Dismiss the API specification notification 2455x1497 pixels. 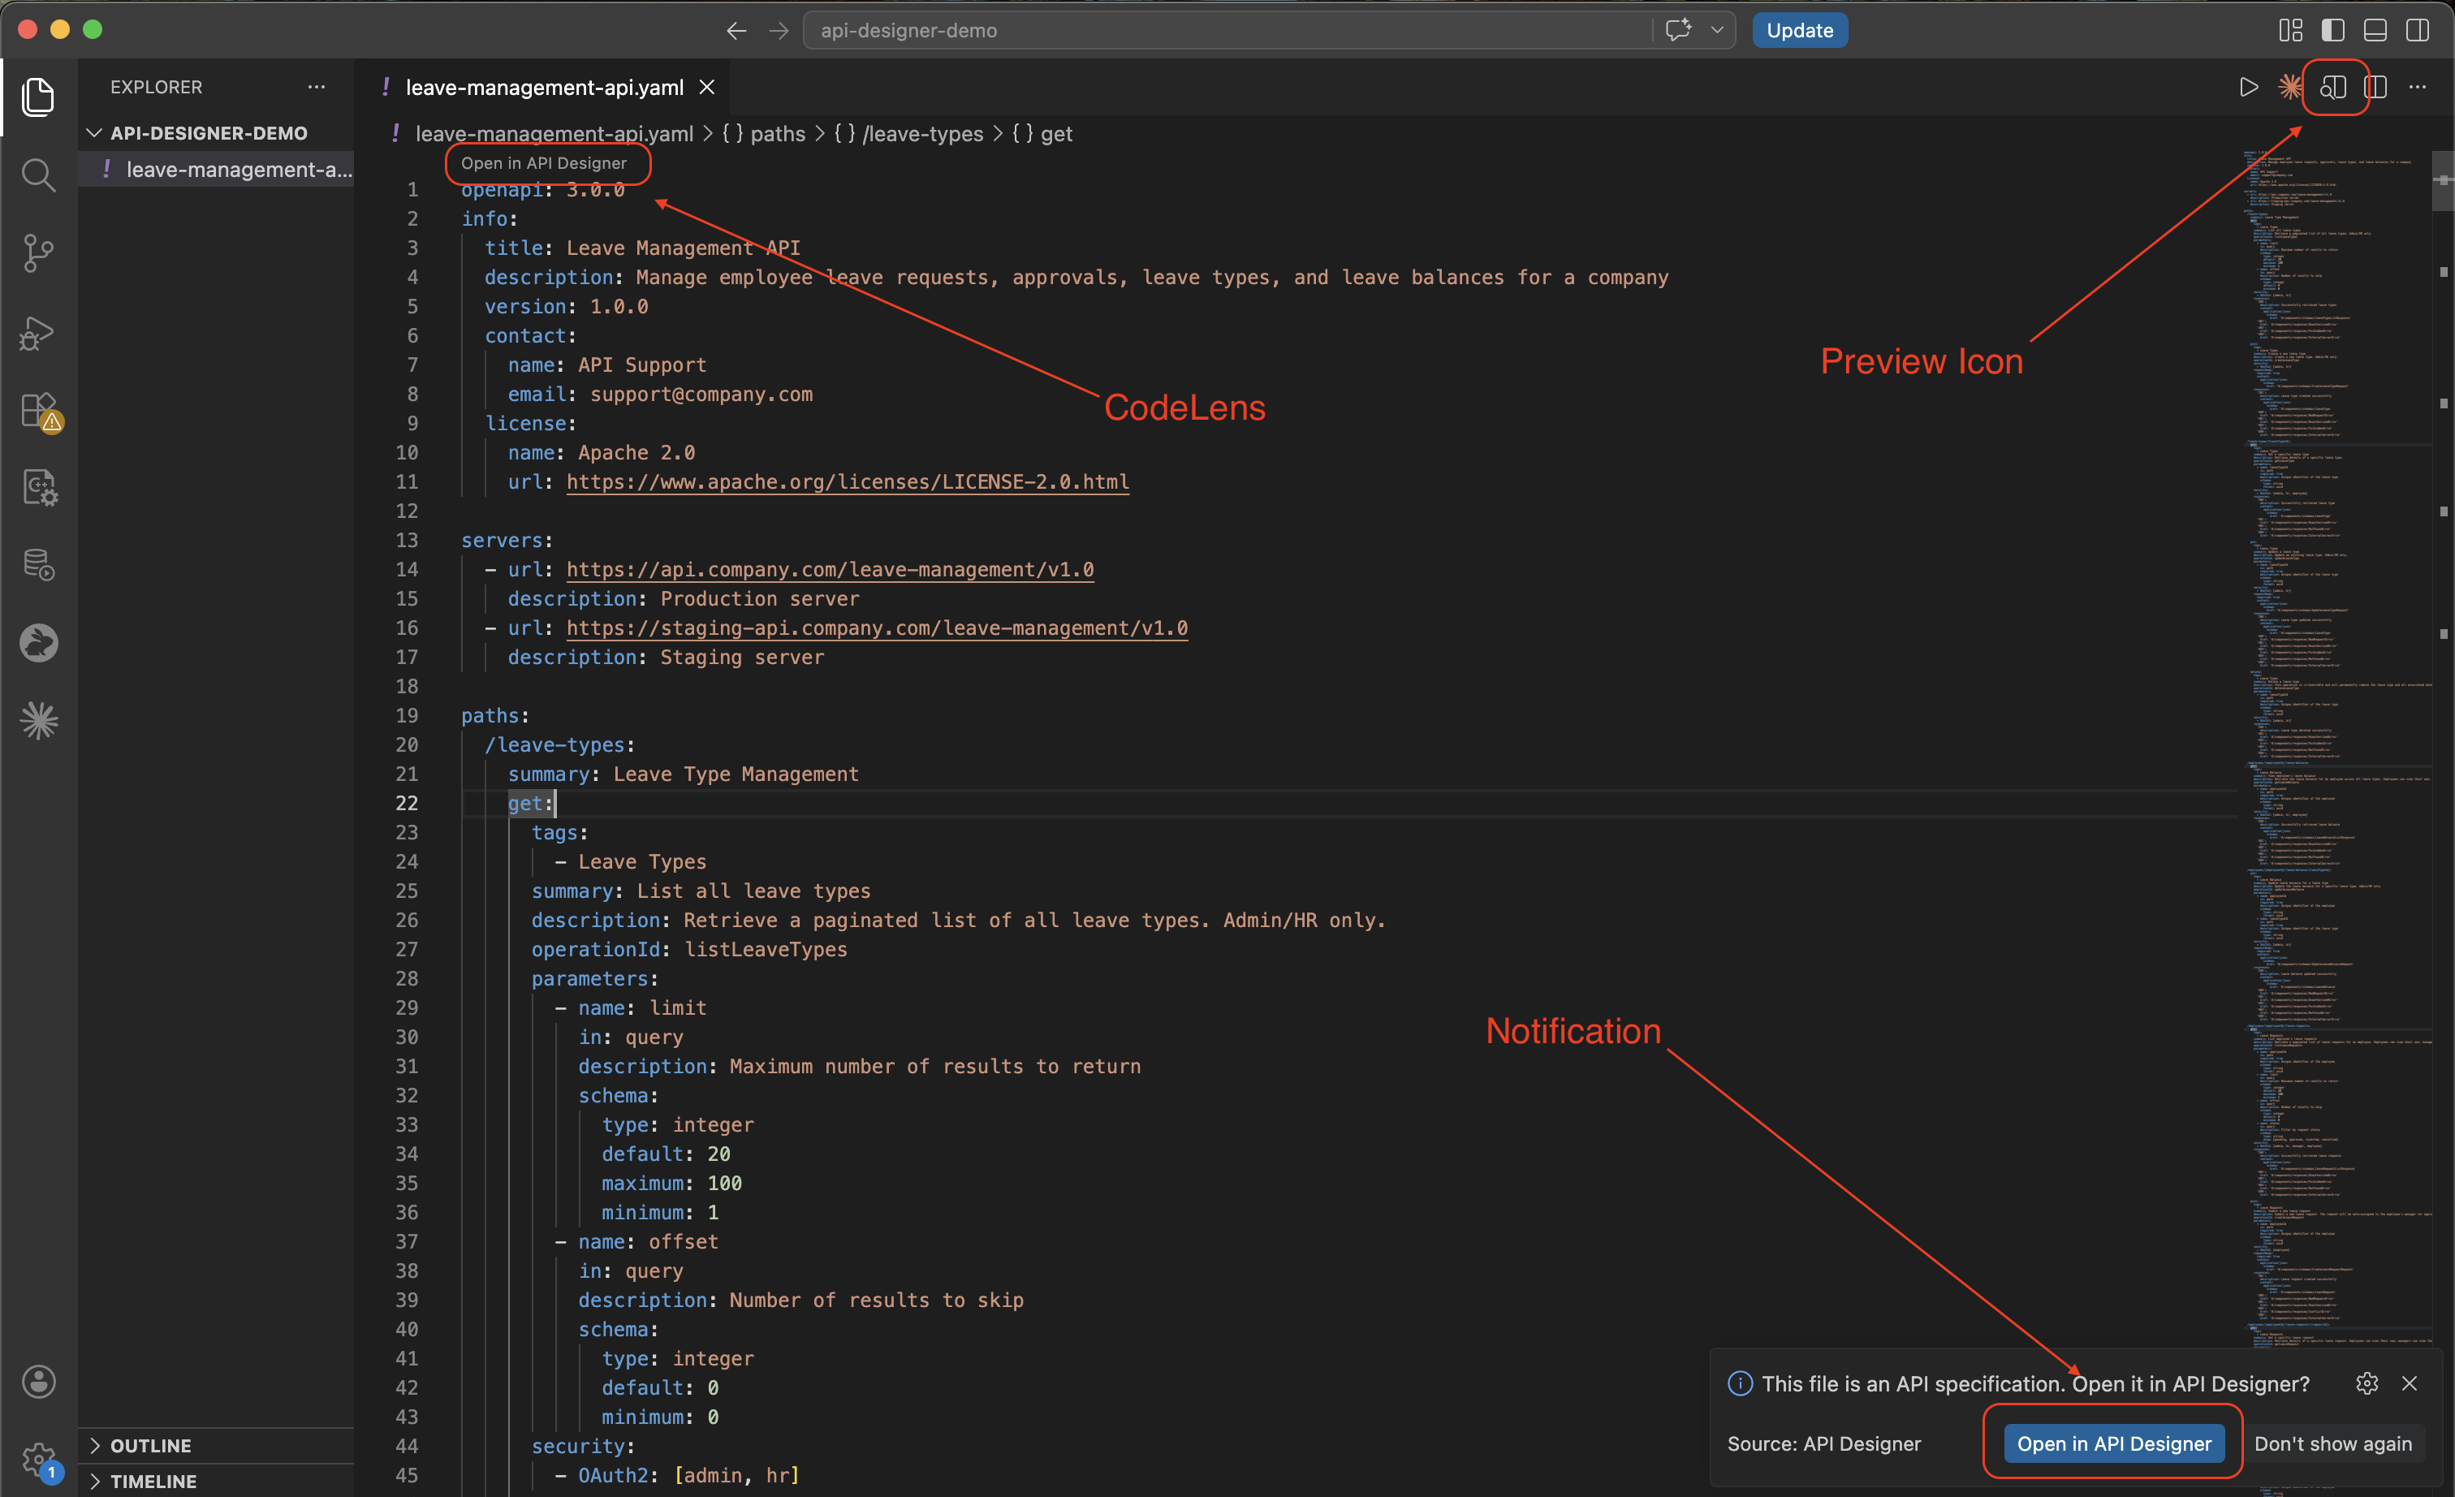click(x=2410, y=1383)
